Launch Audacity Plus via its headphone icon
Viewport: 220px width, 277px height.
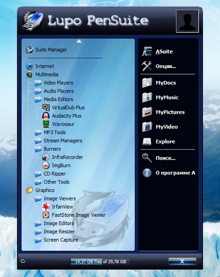click(x=46, y=116)
